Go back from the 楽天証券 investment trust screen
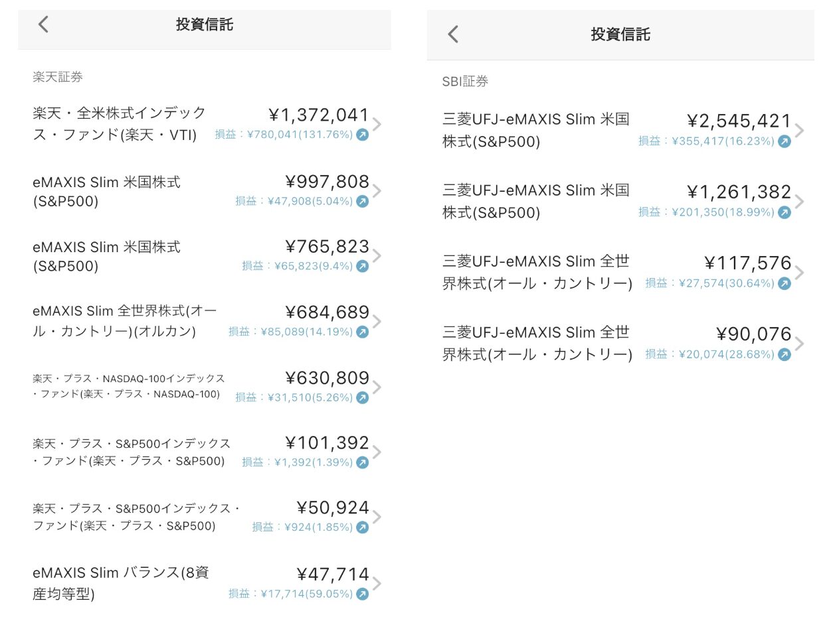 [43, 25]
